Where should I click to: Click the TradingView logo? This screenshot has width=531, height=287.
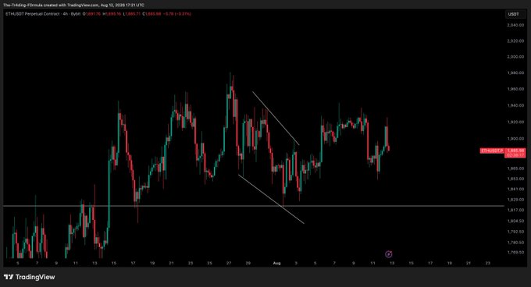point(30,277)
